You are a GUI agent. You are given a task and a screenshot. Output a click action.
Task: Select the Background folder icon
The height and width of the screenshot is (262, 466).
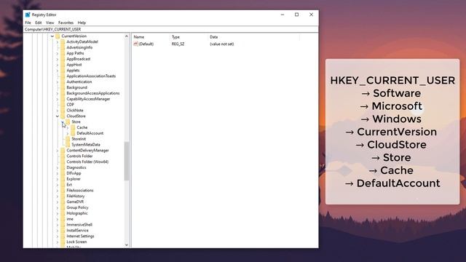63,87
